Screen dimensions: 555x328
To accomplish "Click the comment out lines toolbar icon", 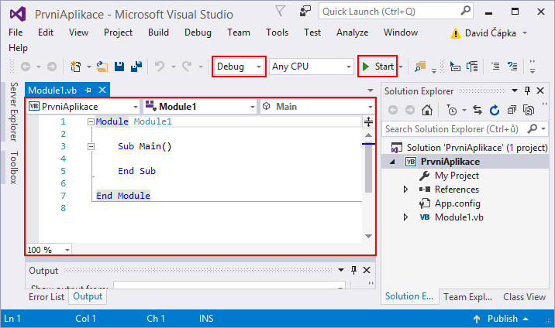I will click(495, 67).
